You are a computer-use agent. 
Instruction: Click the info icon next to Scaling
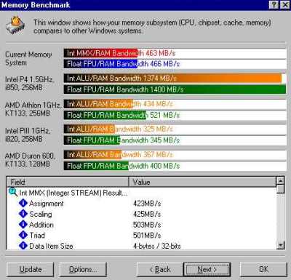[23, 214]
